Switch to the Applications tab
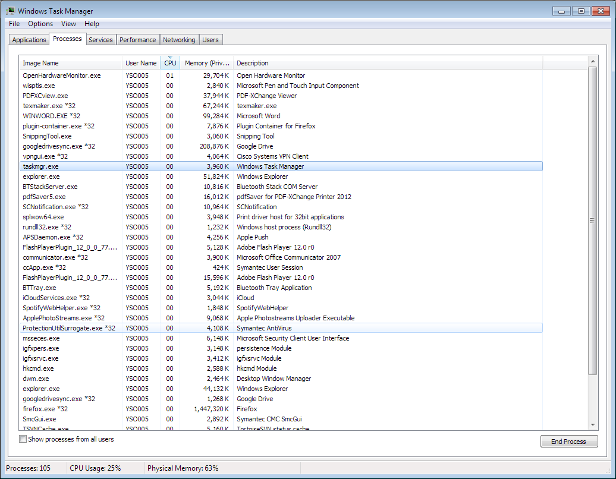This screenshot has height=479, width=616. tap(29, 40)
